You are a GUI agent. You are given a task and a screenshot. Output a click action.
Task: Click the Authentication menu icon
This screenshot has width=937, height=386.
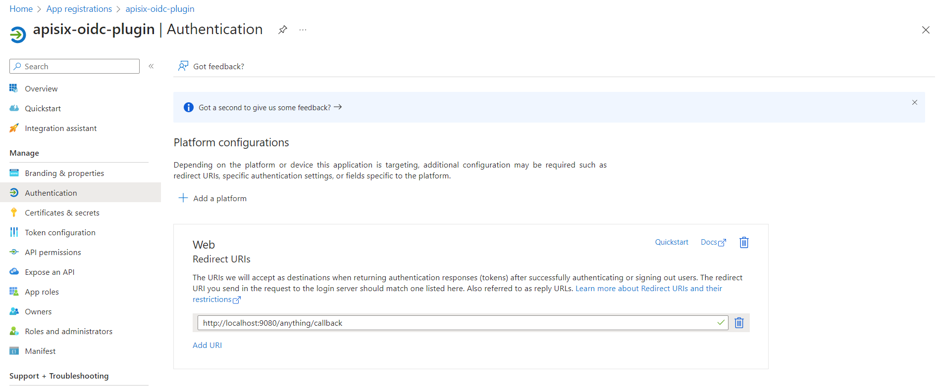[14, 193]
